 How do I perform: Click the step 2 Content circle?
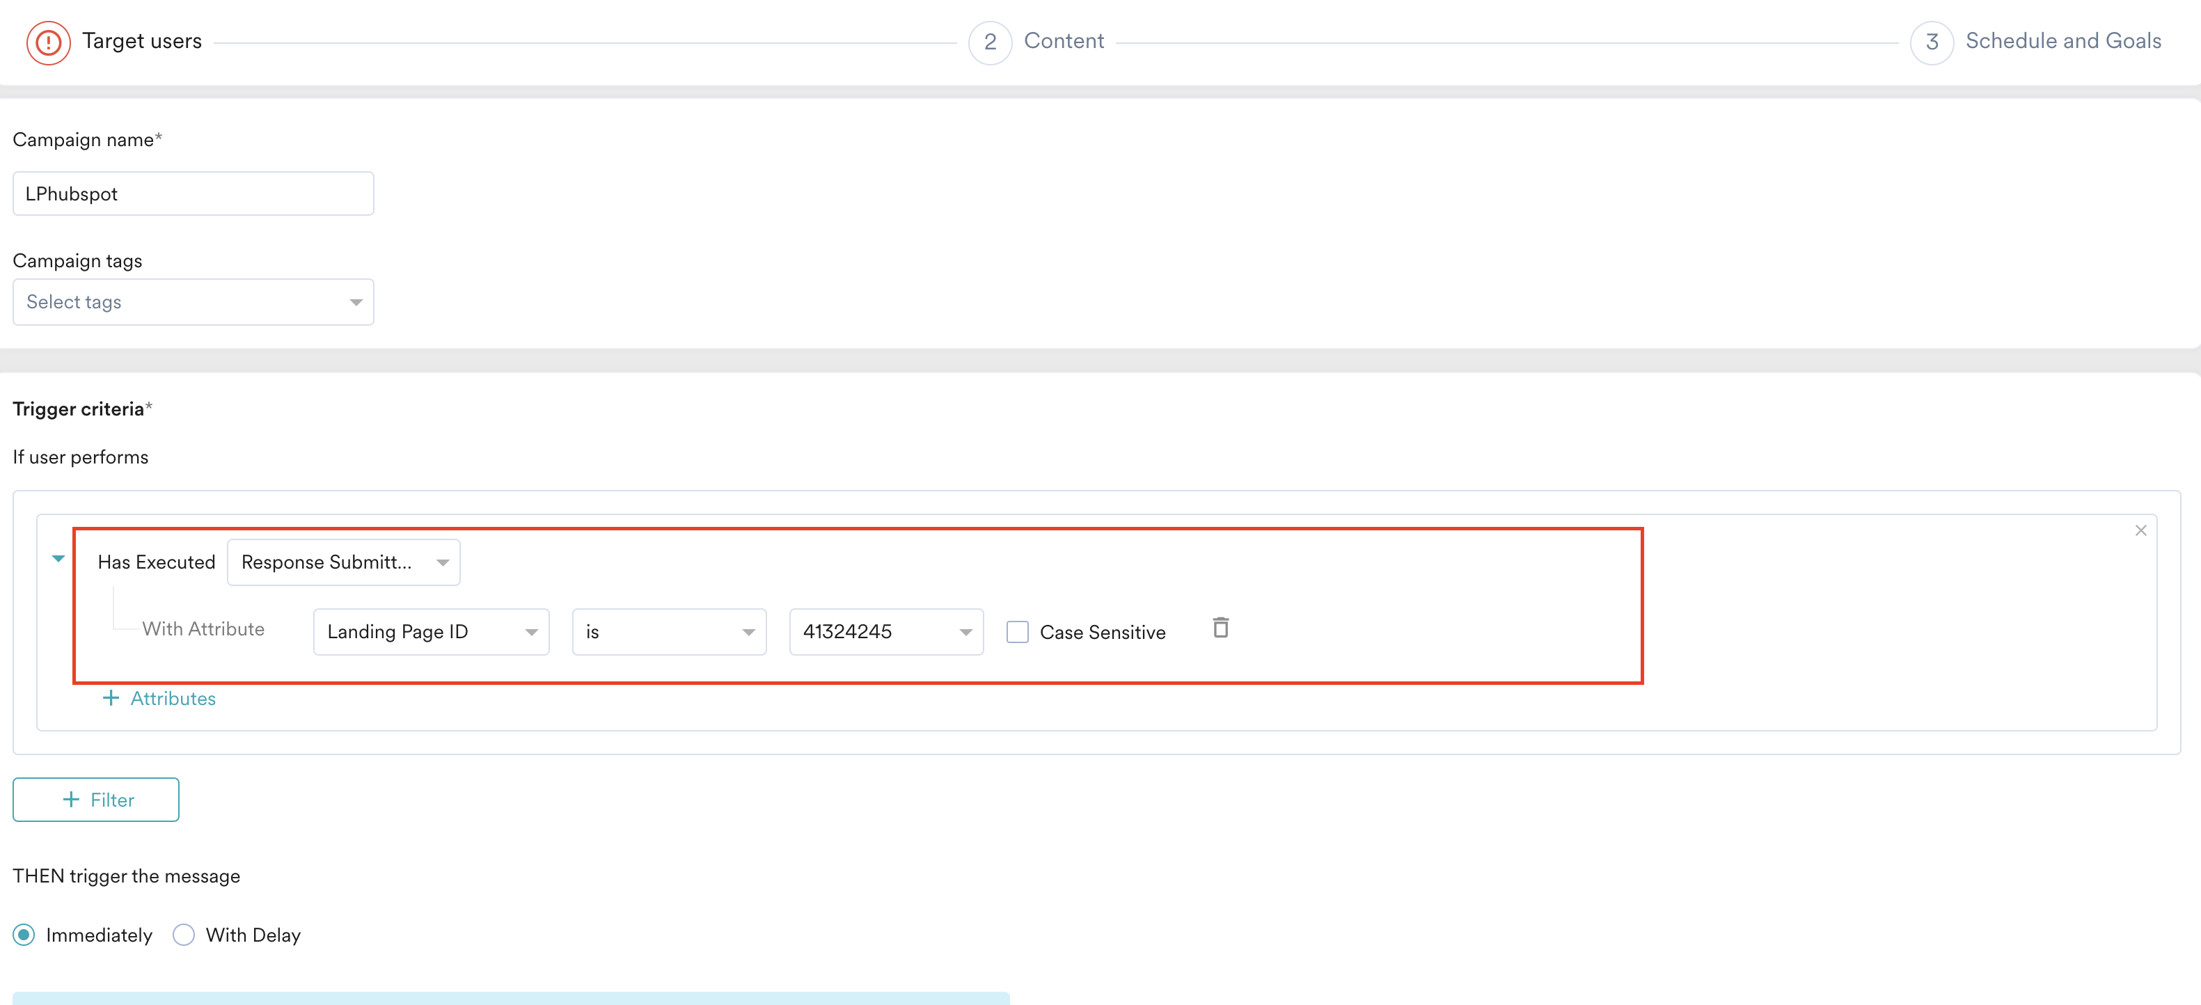pyautogui.click(x=989, y=42)
